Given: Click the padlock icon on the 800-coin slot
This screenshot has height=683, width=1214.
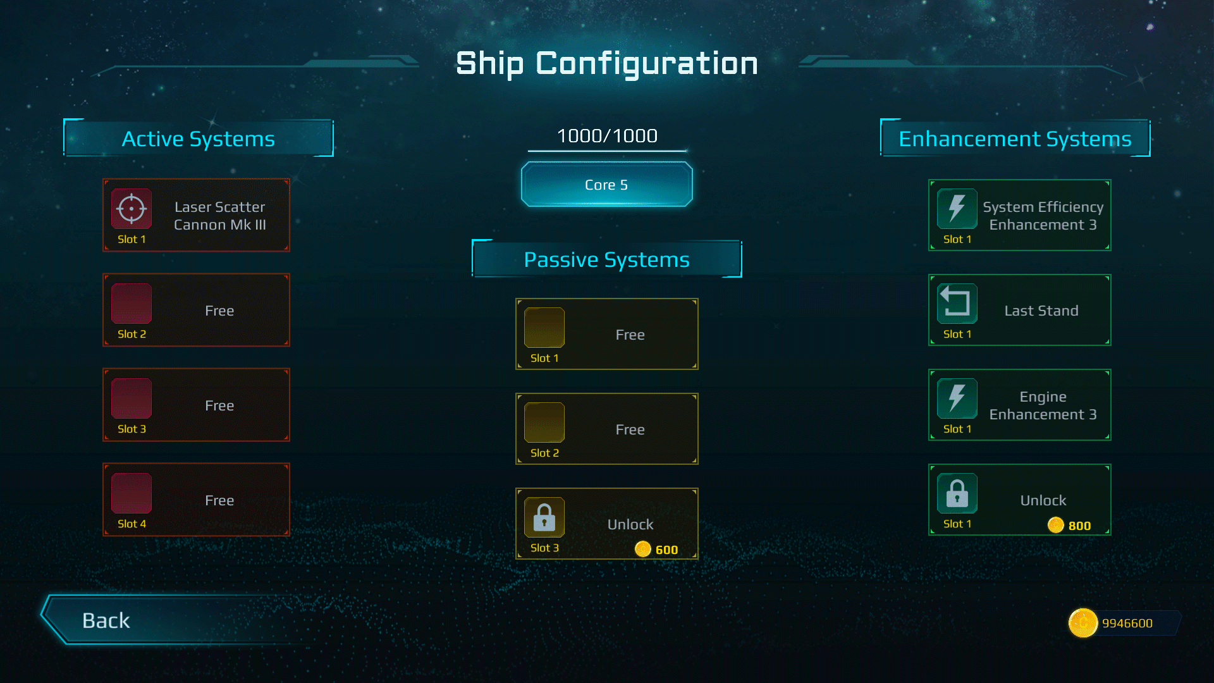Looking at the screenshot, I should point(957,493).
